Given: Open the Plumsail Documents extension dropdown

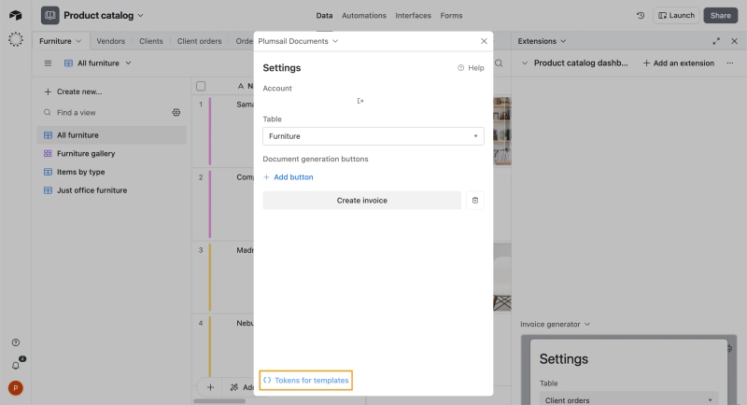Looking at the screenshot, I should point(298,41).
